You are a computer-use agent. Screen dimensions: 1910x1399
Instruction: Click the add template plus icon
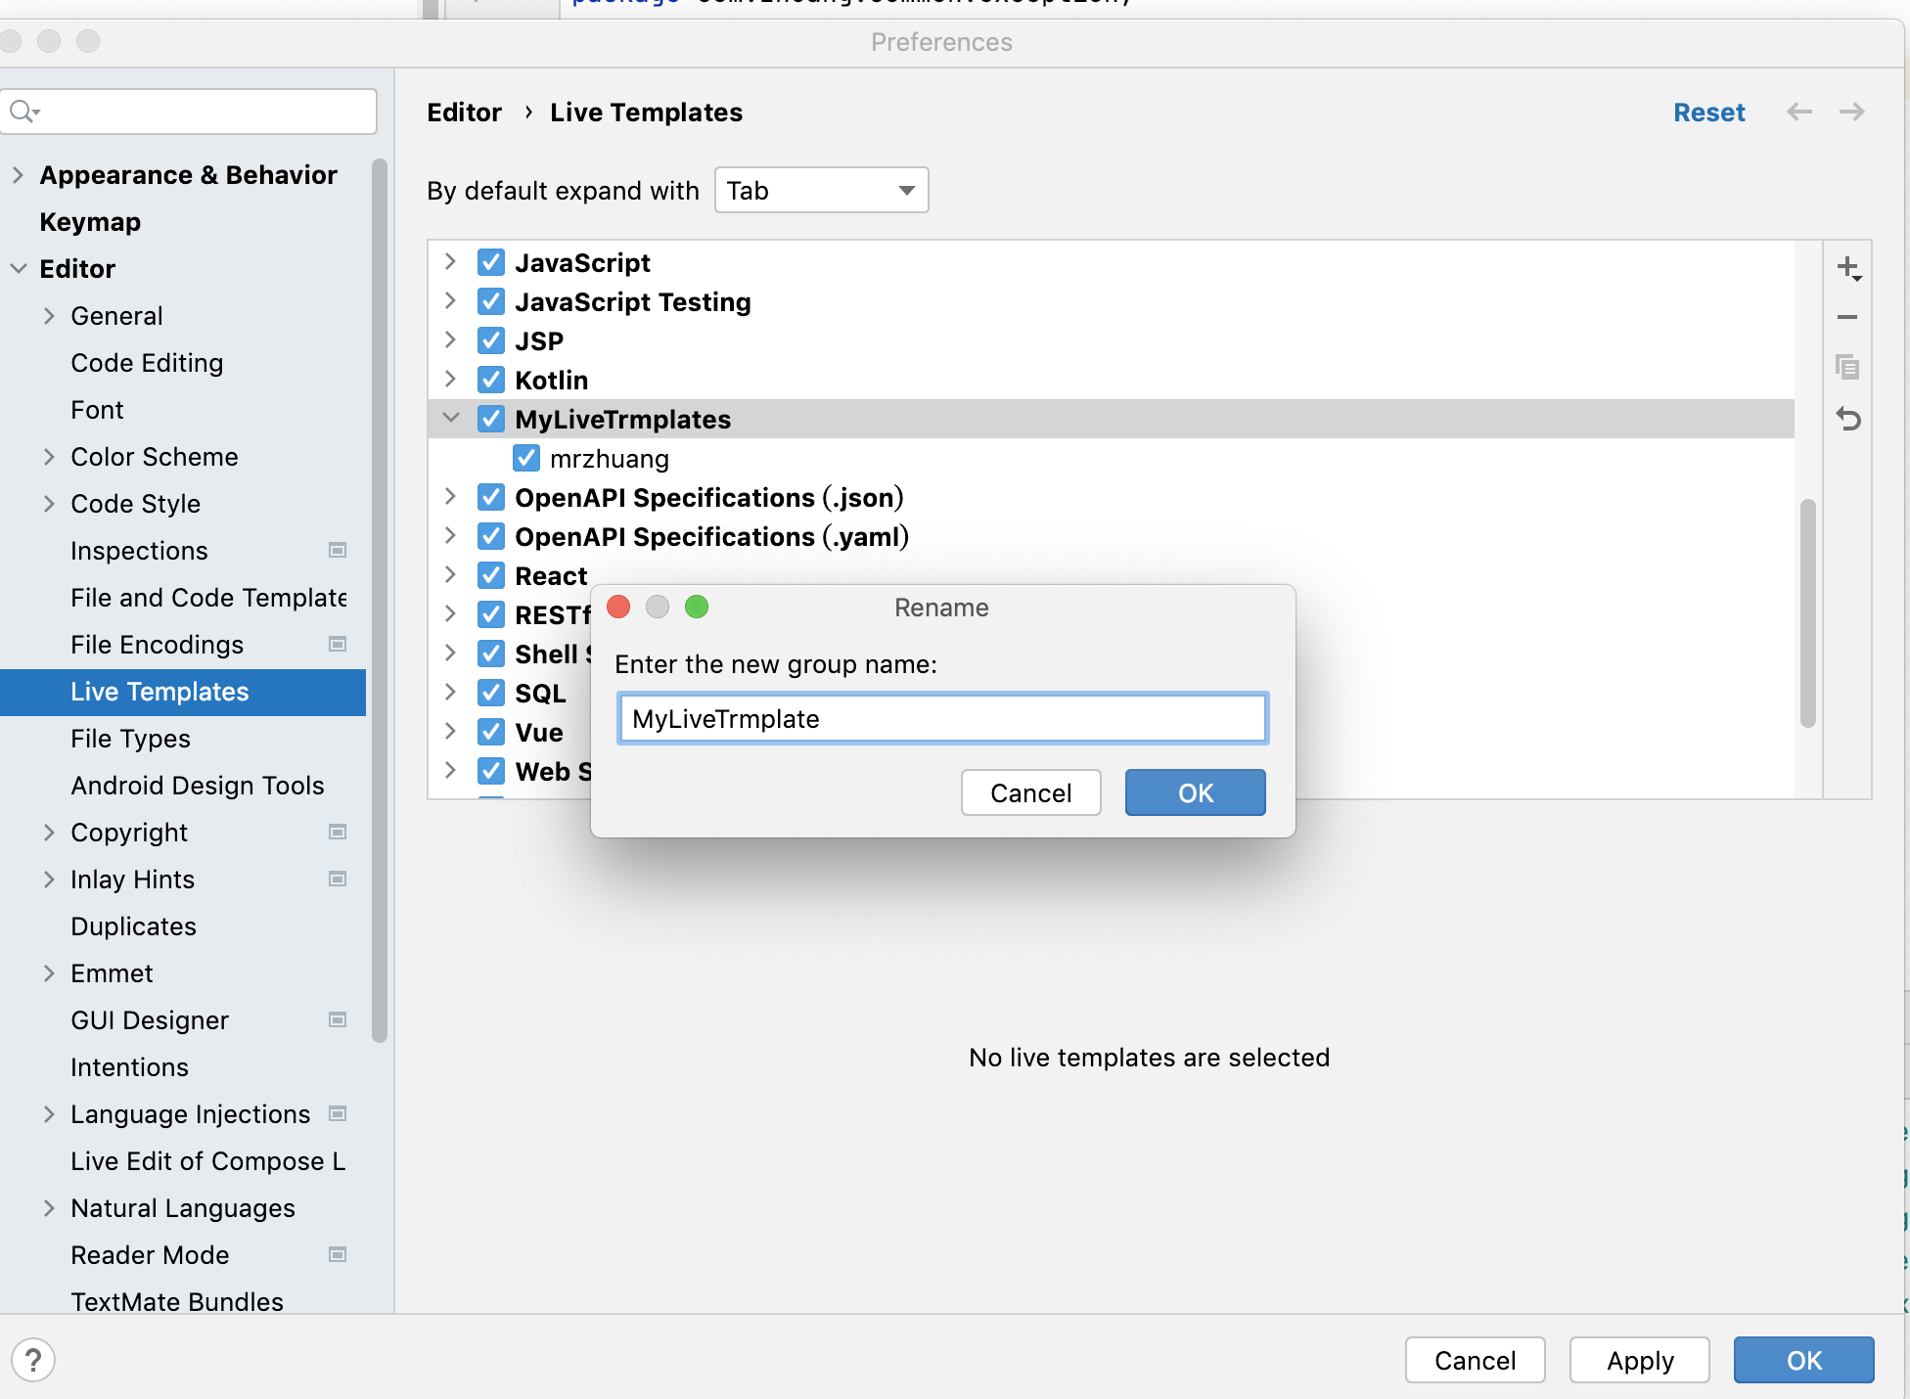[1847, 268]
